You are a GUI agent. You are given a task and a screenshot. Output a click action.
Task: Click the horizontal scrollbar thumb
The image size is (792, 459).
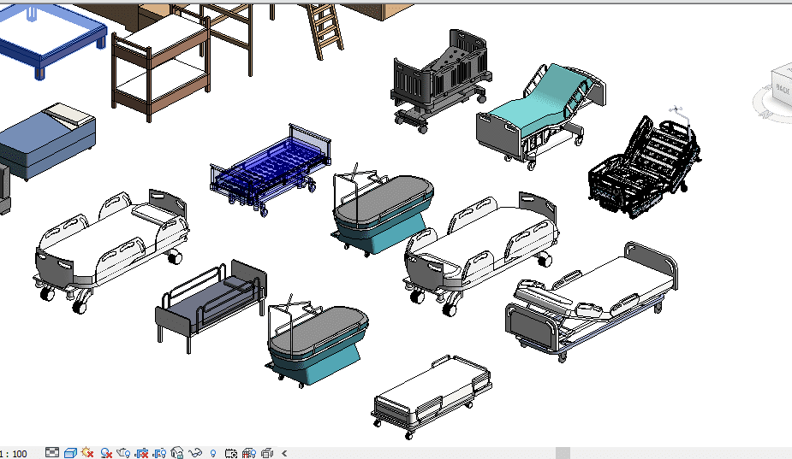tap(563, 453)
